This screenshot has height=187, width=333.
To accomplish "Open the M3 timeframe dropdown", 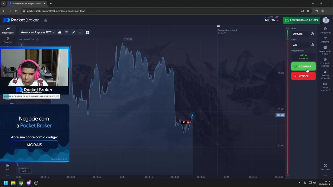I will (x=25, y=171).
